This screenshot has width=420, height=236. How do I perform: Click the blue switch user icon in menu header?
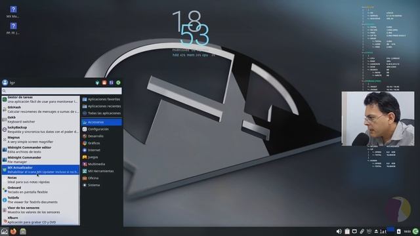pyautogui.click(x=111, y=83)
